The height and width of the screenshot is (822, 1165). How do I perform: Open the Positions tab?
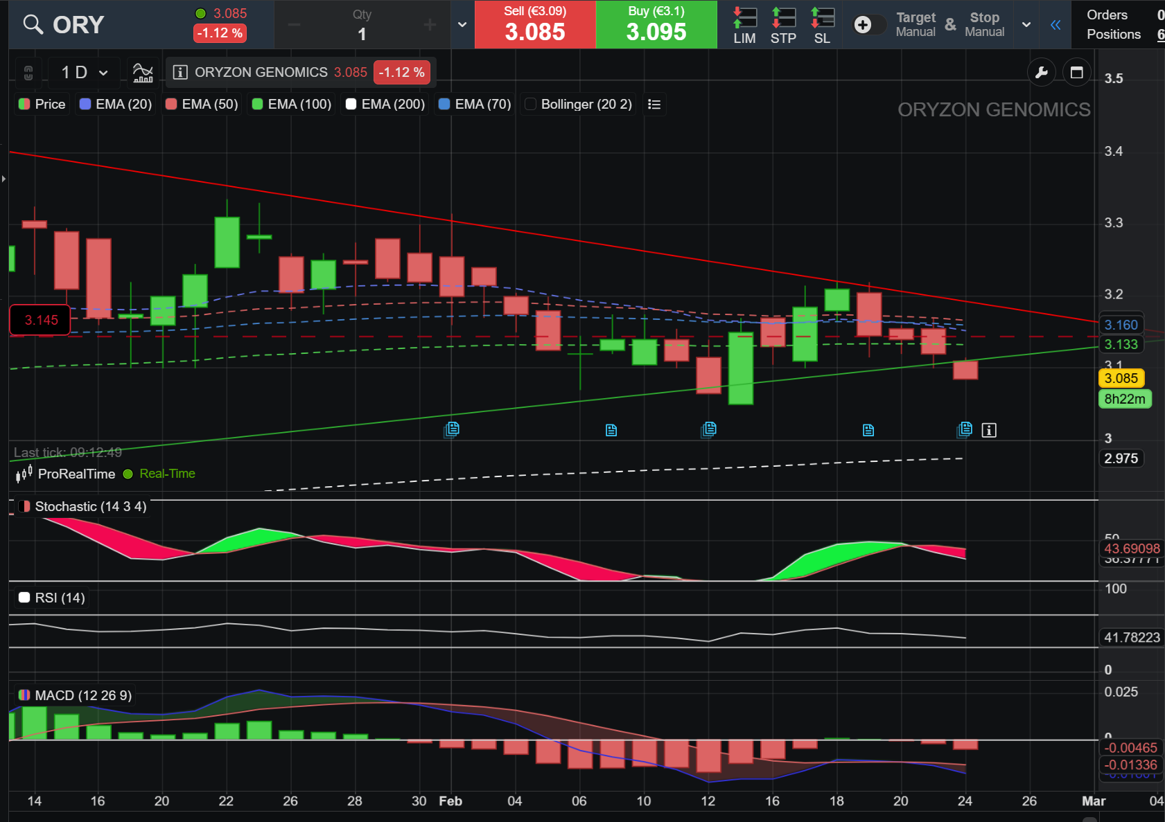[x=1113, y=34]
